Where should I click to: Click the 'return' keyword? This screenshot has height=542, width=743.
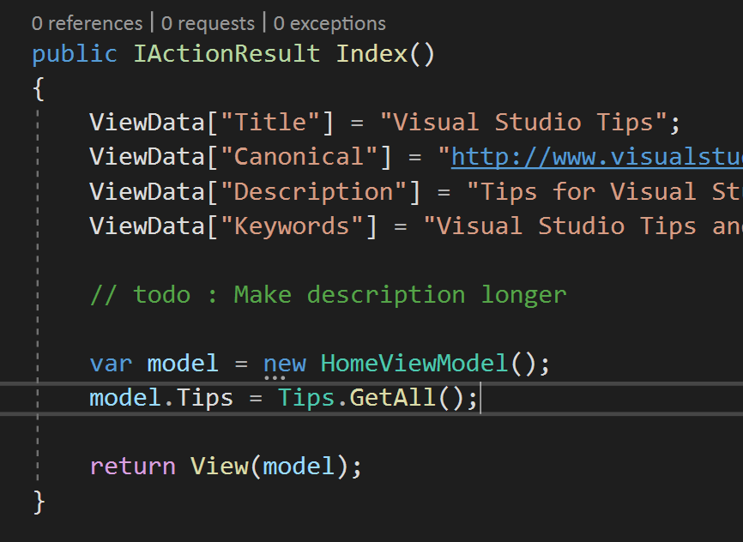point(133,467)
